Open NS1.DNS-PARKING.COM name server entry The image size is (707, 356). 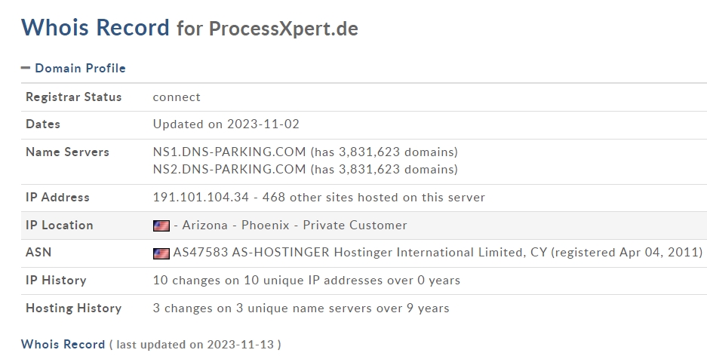coord(229,152)
